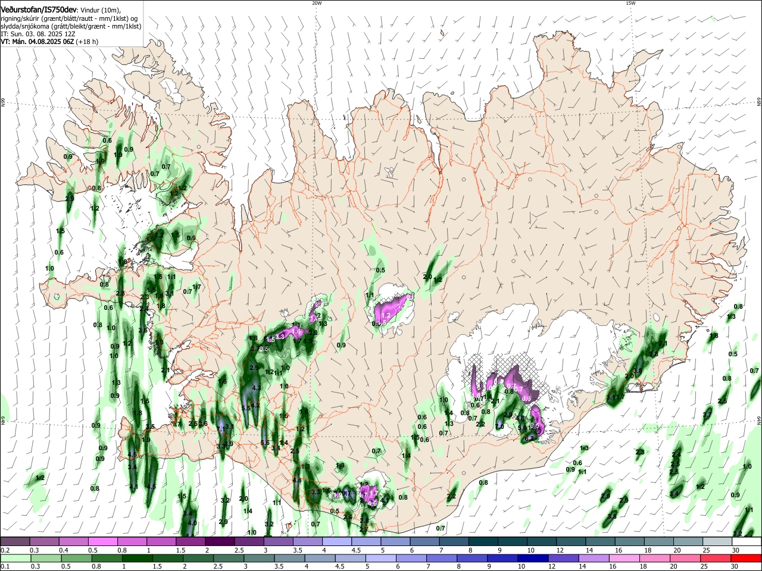Viewport: 762px width, 571px height.
Task: Pick snow legend swatch between 6 and 7
Action: click(424, 541)
